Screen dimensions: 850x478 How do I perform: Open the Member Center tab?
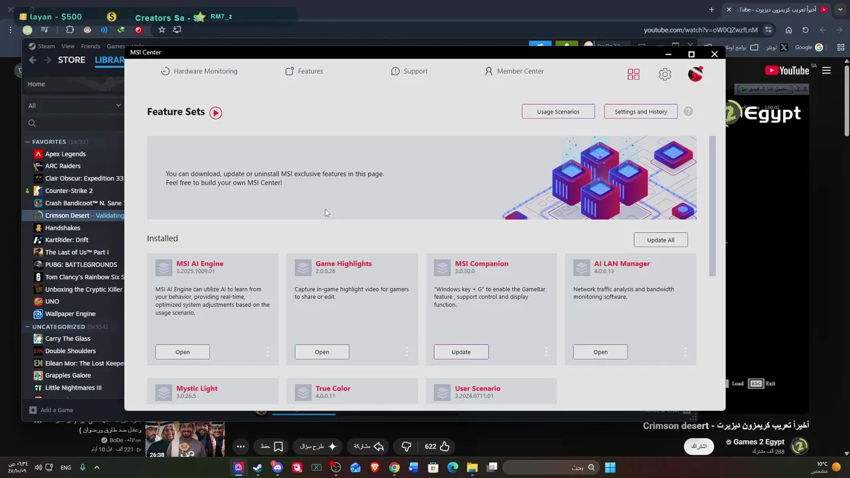coord(514,71)
